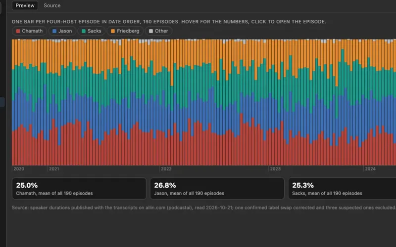Click the blue Jason color square
This screenshot has height=247, width=396.
pyautogui.click(x=54, y=31)
